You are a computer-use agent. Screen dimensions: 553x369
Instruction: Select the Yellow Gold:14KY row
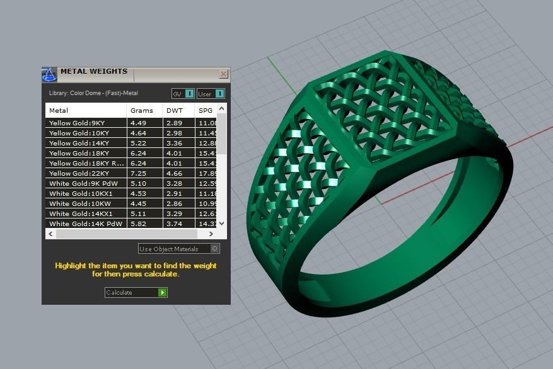click(x=131, y=143)
